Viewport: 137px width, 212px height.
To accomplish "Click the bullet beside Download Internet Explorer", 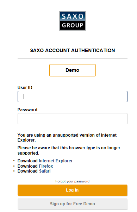I will pos(14,161).
